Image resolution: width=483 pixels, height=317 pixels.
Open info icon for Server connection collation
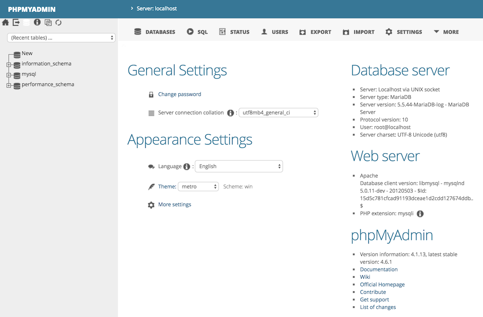point(230,113)
